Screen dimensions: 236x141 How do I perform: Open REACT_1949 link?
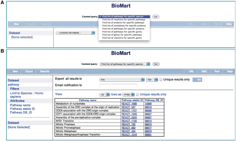(x=129, y=114)
